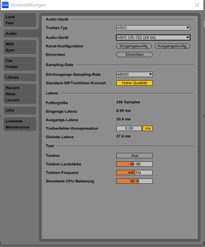Viewport: 205px width, 247px height.
Task: Open the CPU preferences tab
Action: (x=20, y=110)
